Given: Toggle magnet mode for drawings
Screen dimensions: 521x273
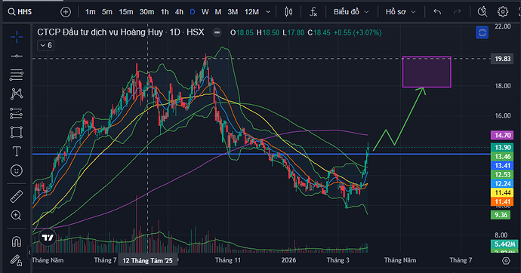Looking at the screenshot, I should [17, 241].
